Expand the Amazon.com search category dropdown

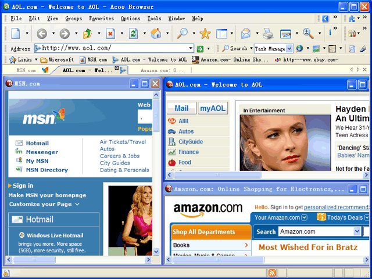point(357,231)
